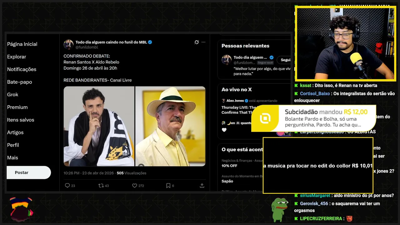This screenshot has height=225, width=400.
Task: Bookmark the tweet showing 6 saves
Action: pyautogui.click(x=168, y=186)
